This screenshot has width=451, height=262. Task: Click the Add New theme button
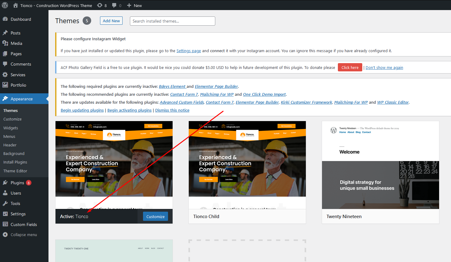111,21
